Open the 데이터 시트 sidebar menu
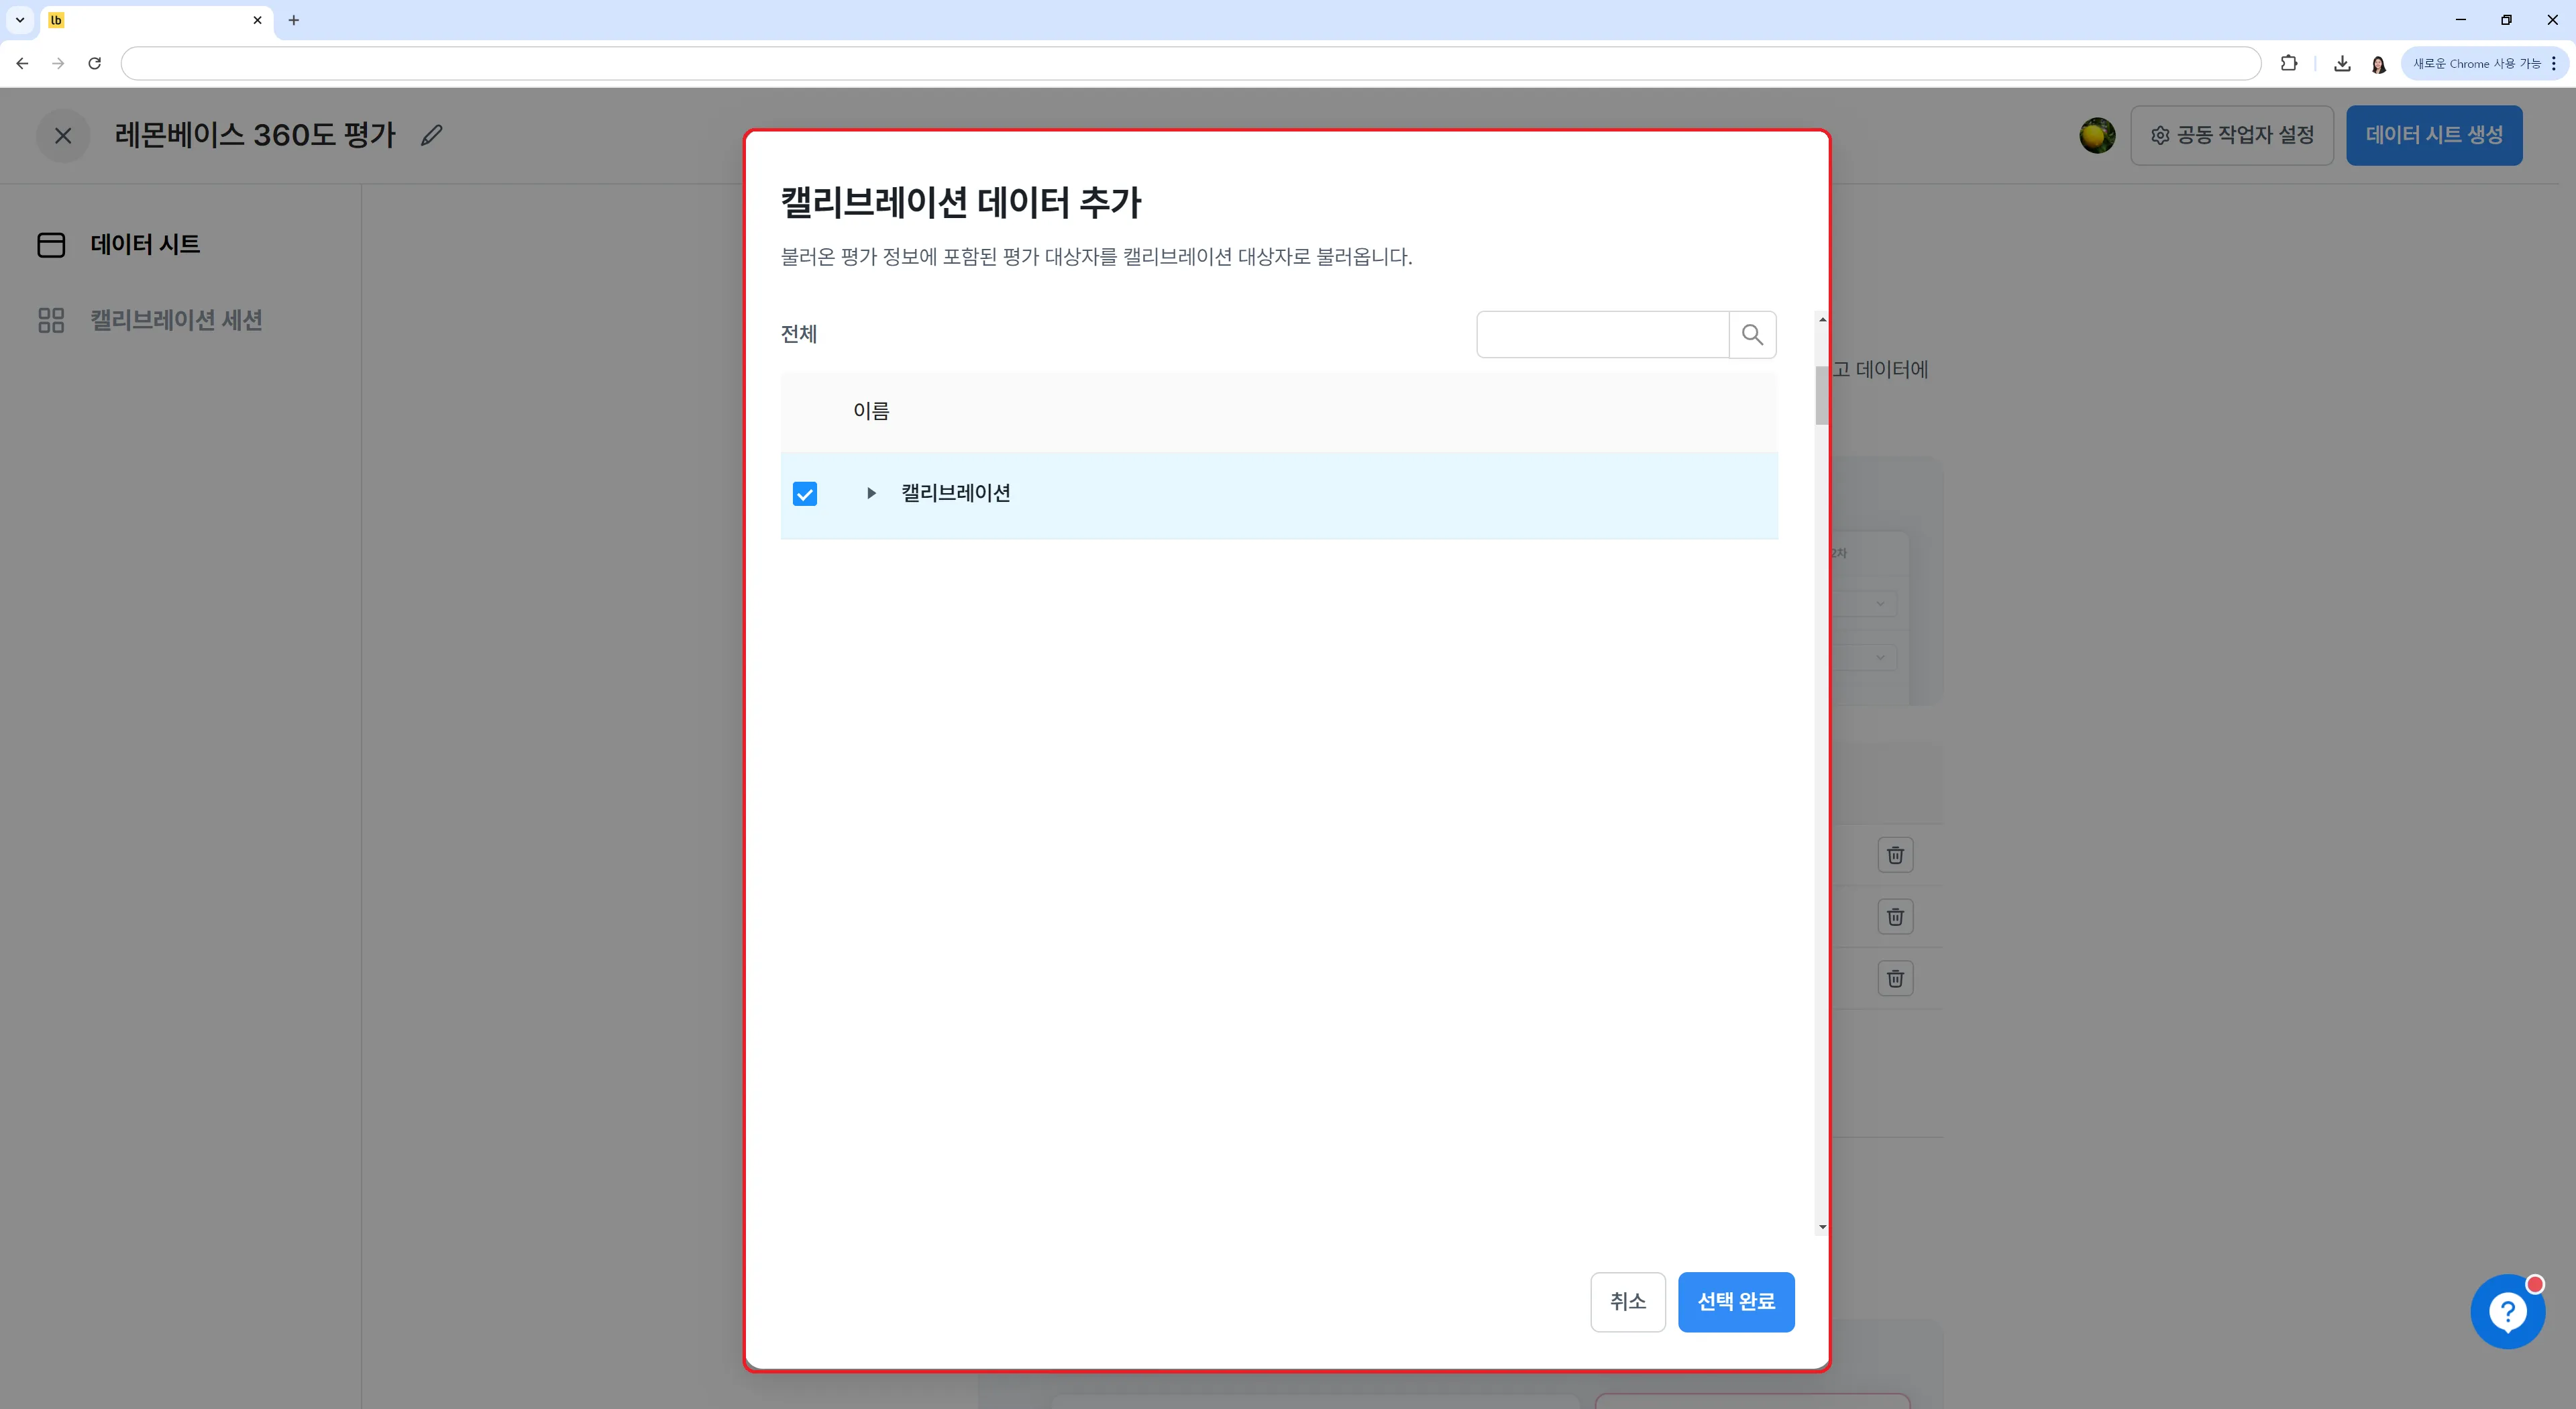Viewport: 2576px width, 1409px height. [145, 244]
